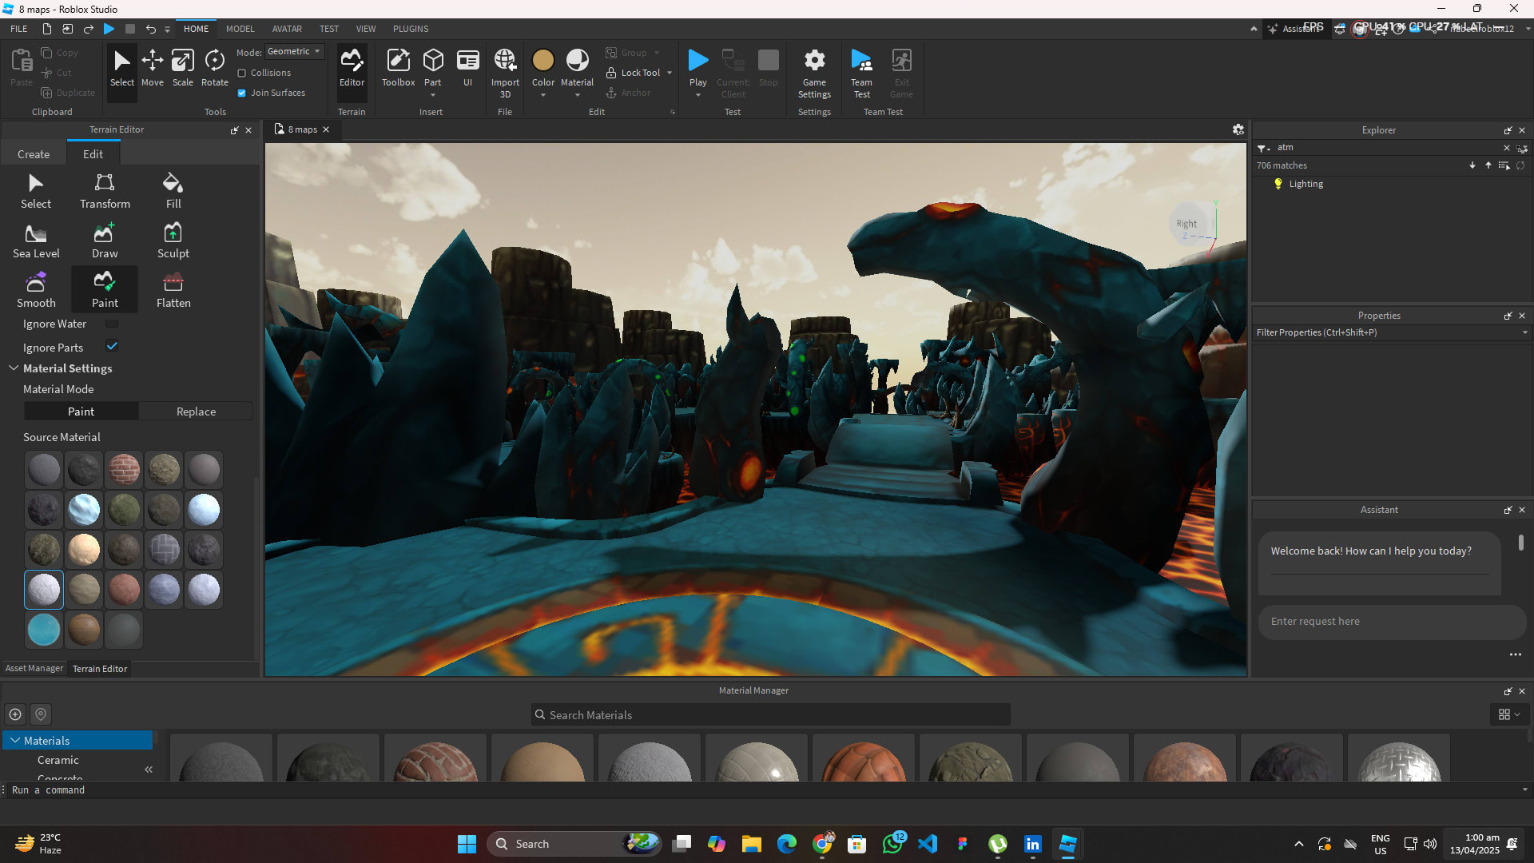Open the Toolbox from ribbon
Image resolution: width=1534 pixels, height=863 pixels.
[x=398, y=68]
